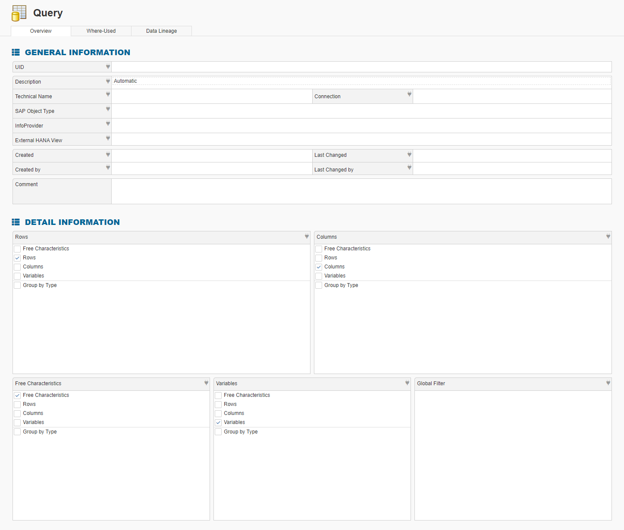The width and height of the screenshot is (624, 530).
Task: Select the Overview tab
Action: coord(41,31)
